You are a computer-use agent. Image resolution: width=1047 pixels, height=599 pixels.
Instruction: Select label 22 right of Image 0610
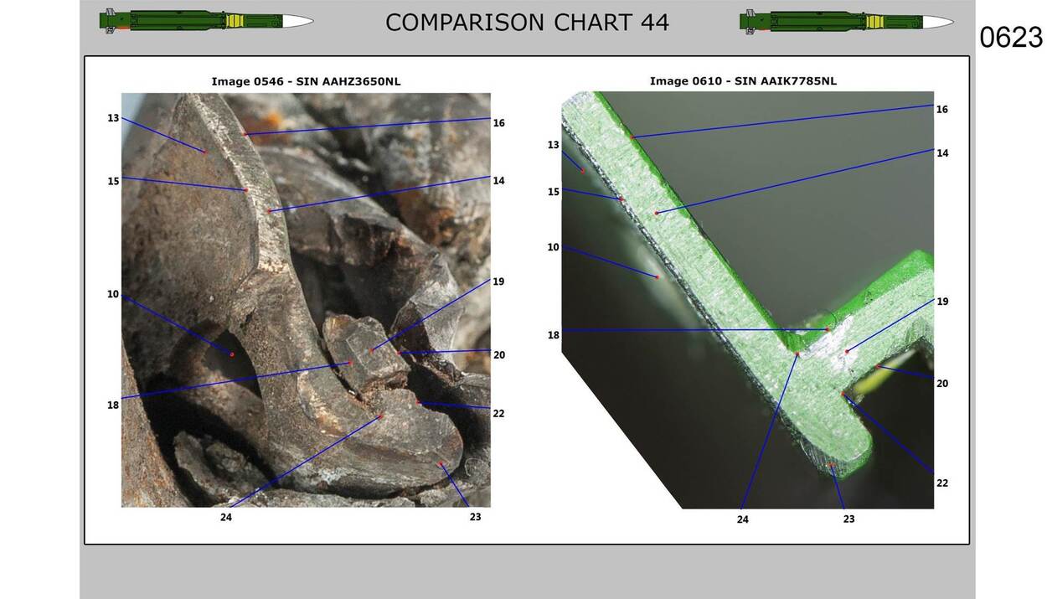click(x=942, y=483)
